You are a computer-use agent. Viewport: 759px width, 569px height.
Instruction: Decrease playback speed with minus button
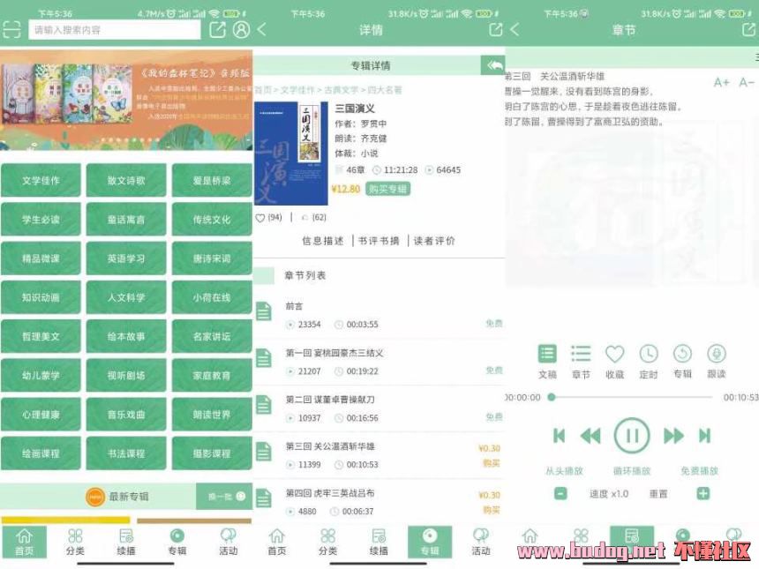(x=560, y=493)
